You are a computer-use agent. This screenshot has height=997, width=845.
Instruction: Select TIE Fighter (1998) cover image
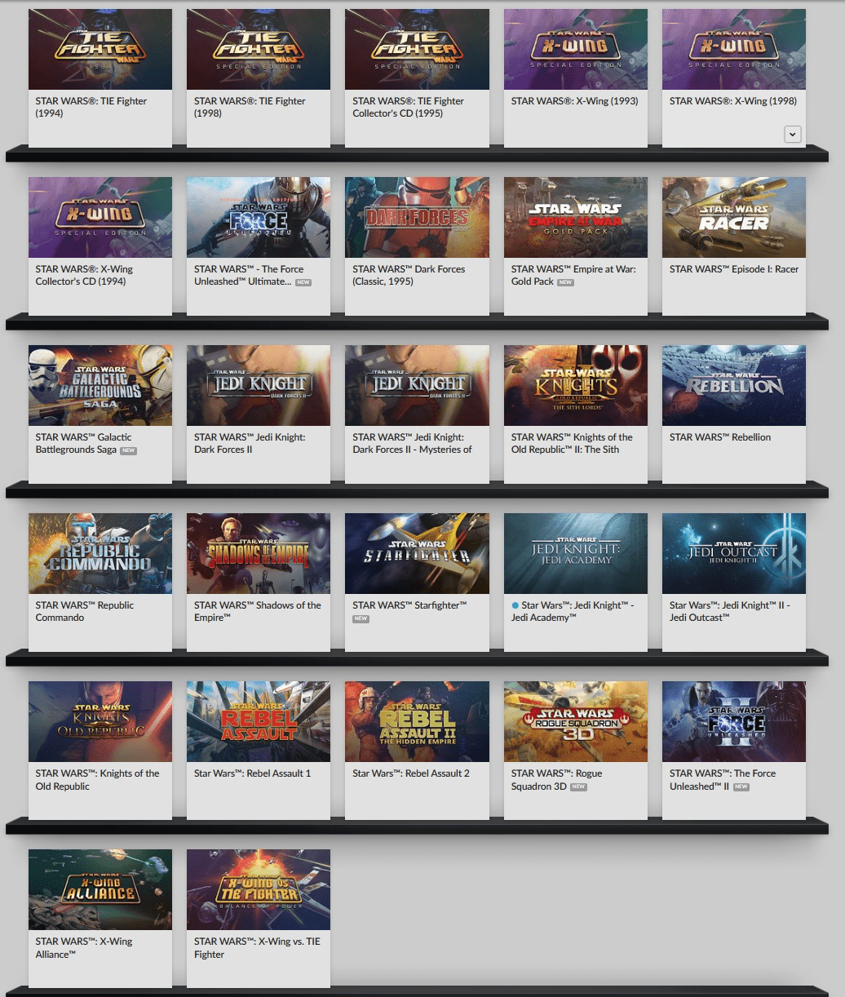click(259, 49)
